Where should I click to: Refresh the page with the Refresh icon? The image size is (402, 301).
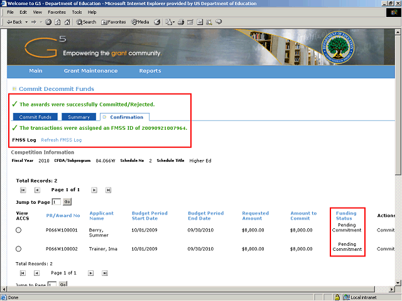(58, 22)
